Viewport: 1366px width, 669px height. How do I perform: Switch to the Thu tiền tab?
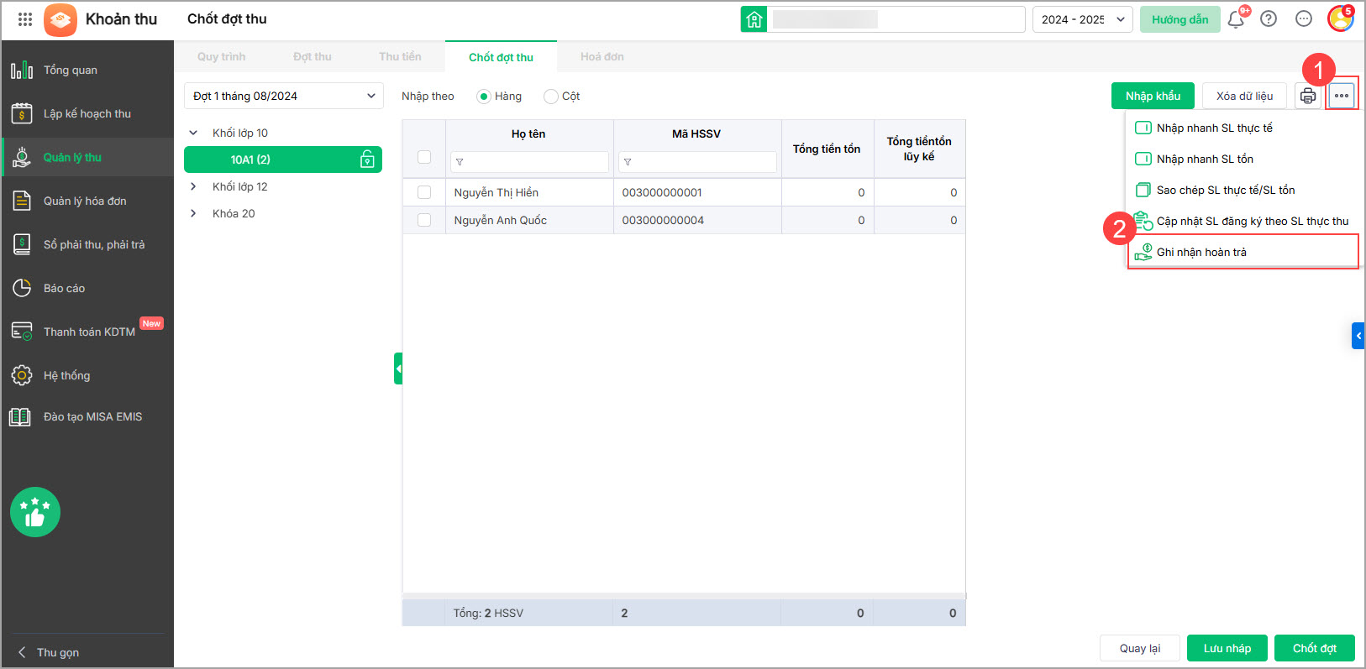point(400,57)
